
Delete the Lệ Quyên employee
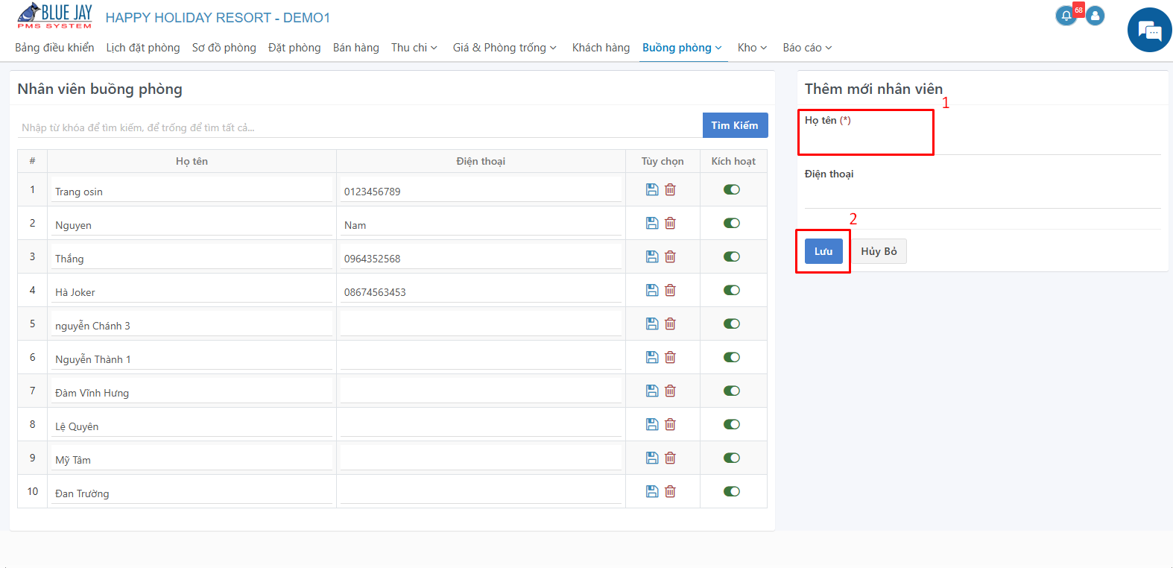670,424
